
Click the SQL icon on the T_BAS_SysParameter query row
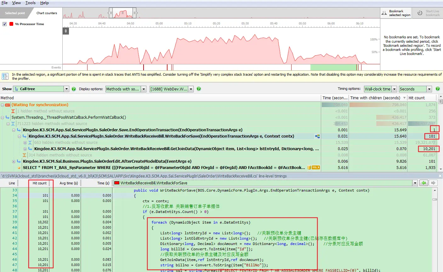coord(315,167)
